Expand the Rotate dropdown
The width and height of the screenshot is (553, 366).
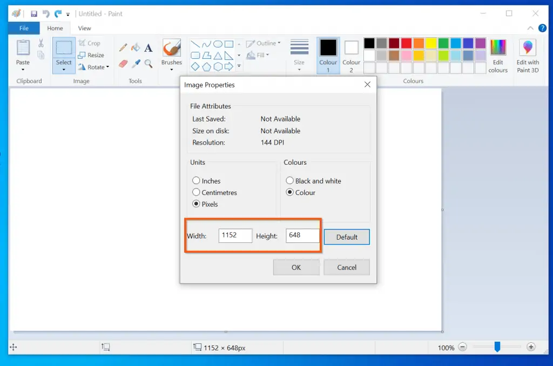pyautogui.click(x=94, y=67)
